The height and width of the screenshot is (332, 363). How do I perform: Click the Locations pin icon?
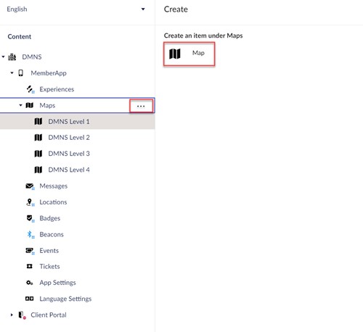coord(30,202)
